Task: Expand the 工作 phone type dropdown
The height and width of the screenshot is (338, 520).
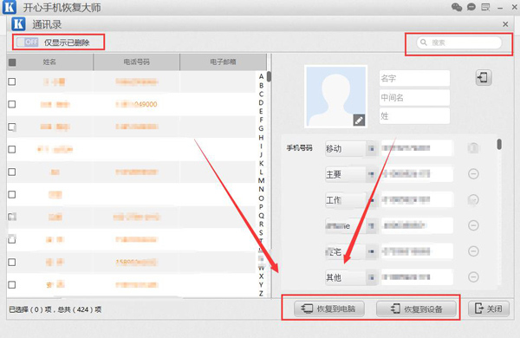Action: click(372, 200)
